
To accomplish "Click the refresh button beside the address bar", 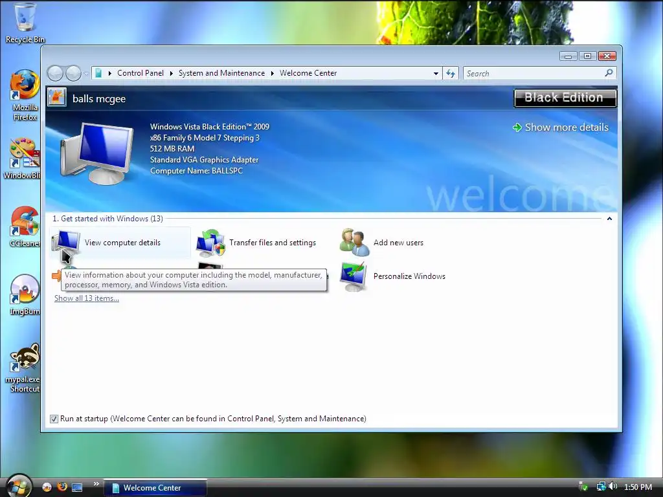I will [x=451, y=74].
